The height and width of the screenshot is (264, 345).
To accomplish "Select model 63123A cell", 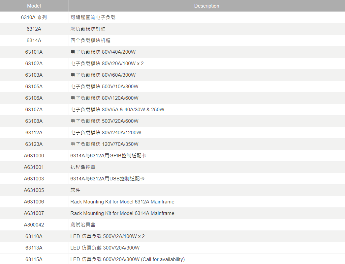I will point(34,144).
